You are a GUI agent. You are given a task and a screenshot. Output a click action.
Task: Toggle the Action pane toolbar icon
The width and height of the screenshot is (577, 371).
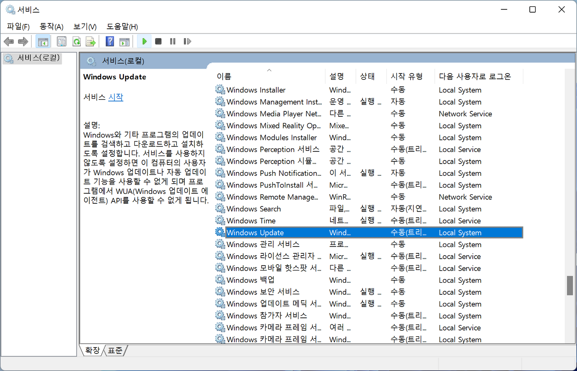pos(124,41)
